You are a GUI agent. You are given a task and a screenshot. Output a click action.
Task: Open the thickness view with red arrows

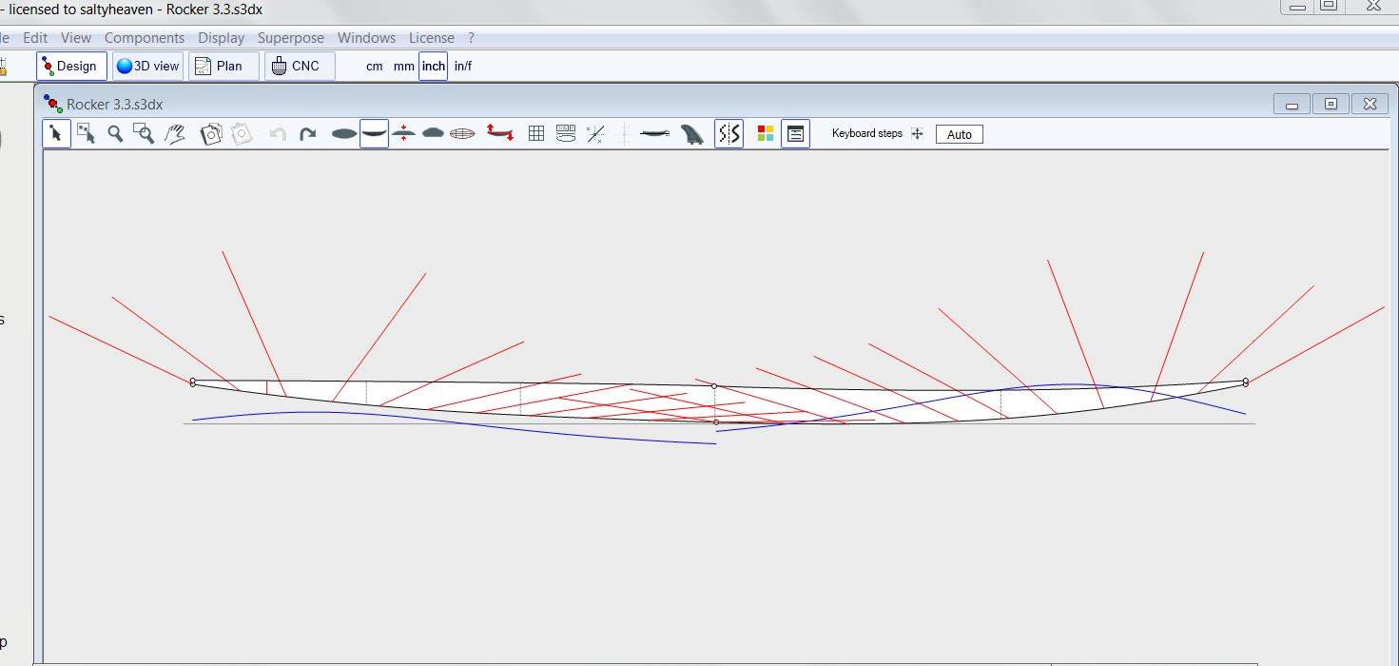tap(404, 134)
